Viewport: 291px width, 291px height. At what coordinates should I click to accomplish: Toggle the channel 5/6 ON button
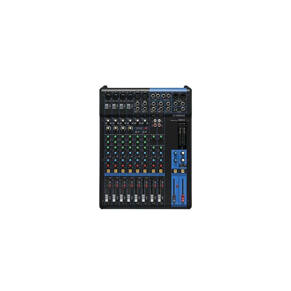137,171
